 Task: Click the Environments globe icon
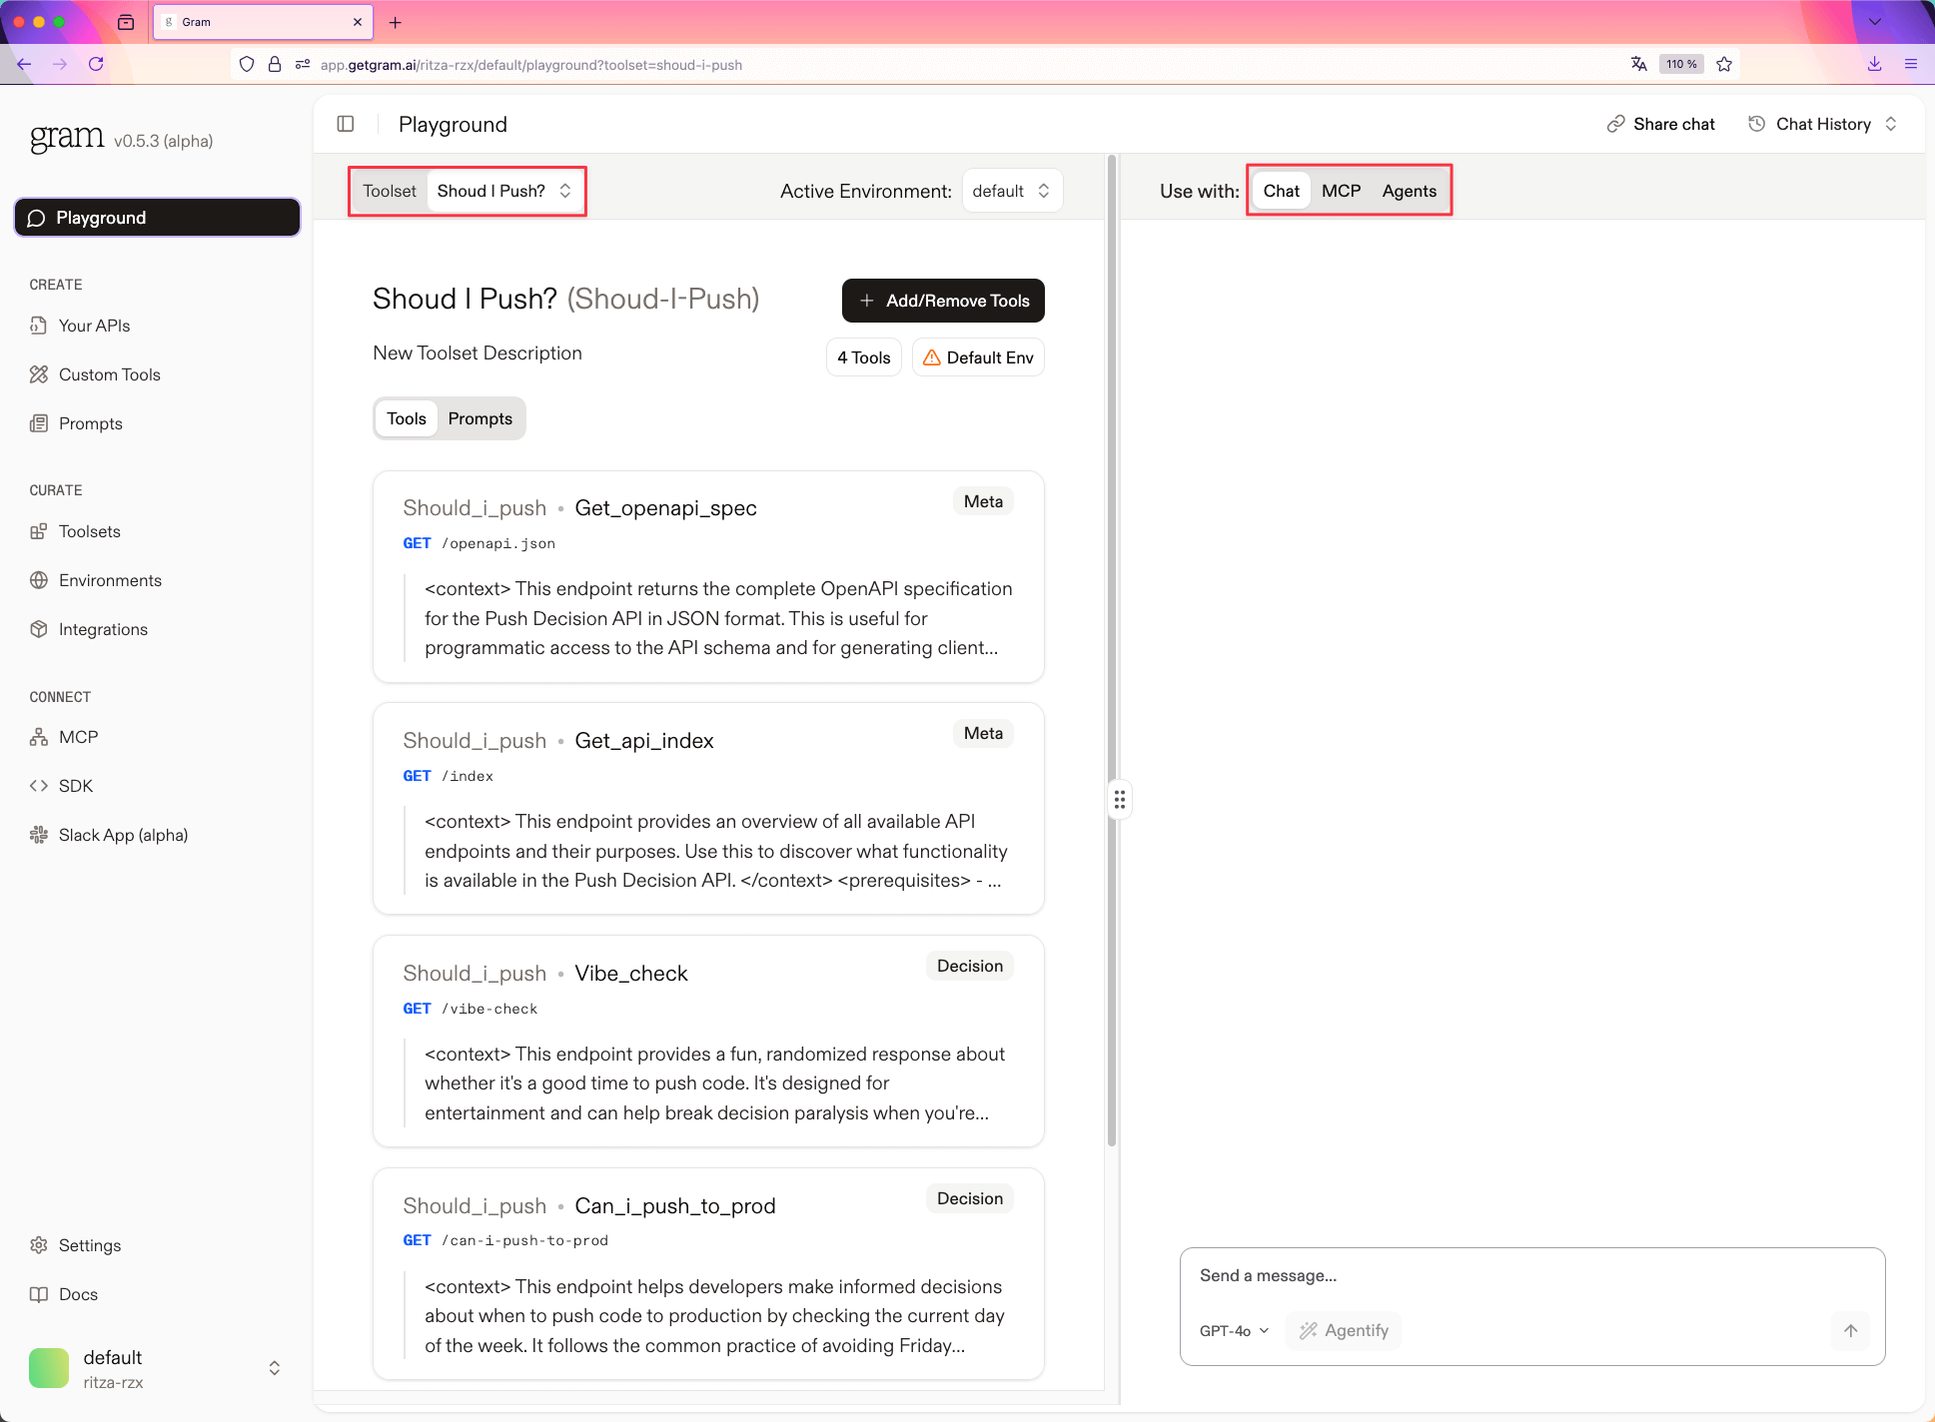39,580
